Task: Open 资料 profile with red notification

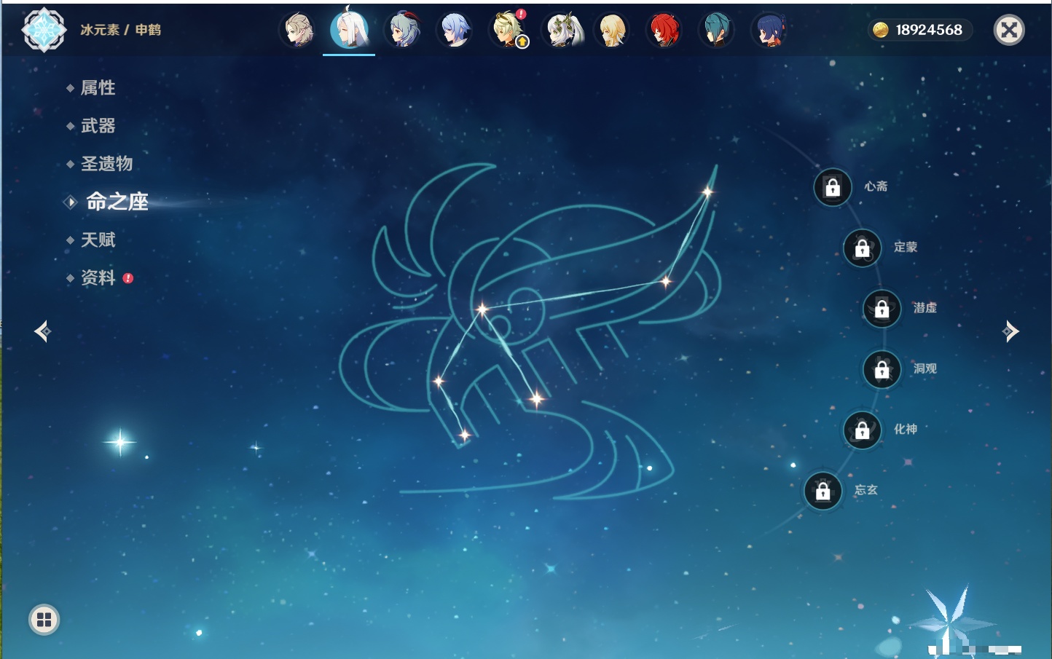Action: pos(98,277)
